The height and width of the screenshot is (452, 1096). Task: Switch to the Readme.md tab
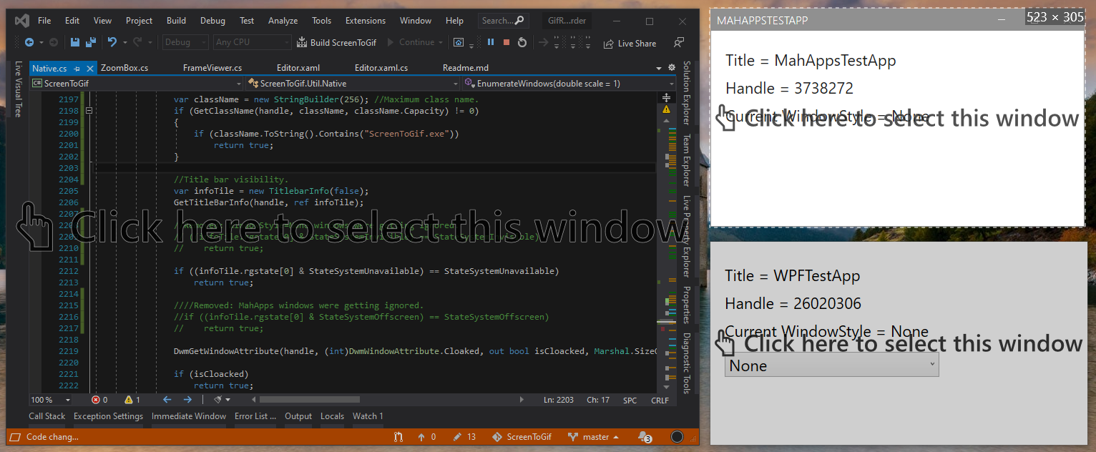coord(466,68)
